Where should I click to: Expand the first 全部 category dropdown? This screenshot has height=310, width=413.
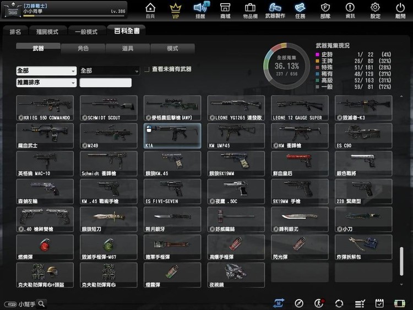pyautogui.click(x=46, y=70)
